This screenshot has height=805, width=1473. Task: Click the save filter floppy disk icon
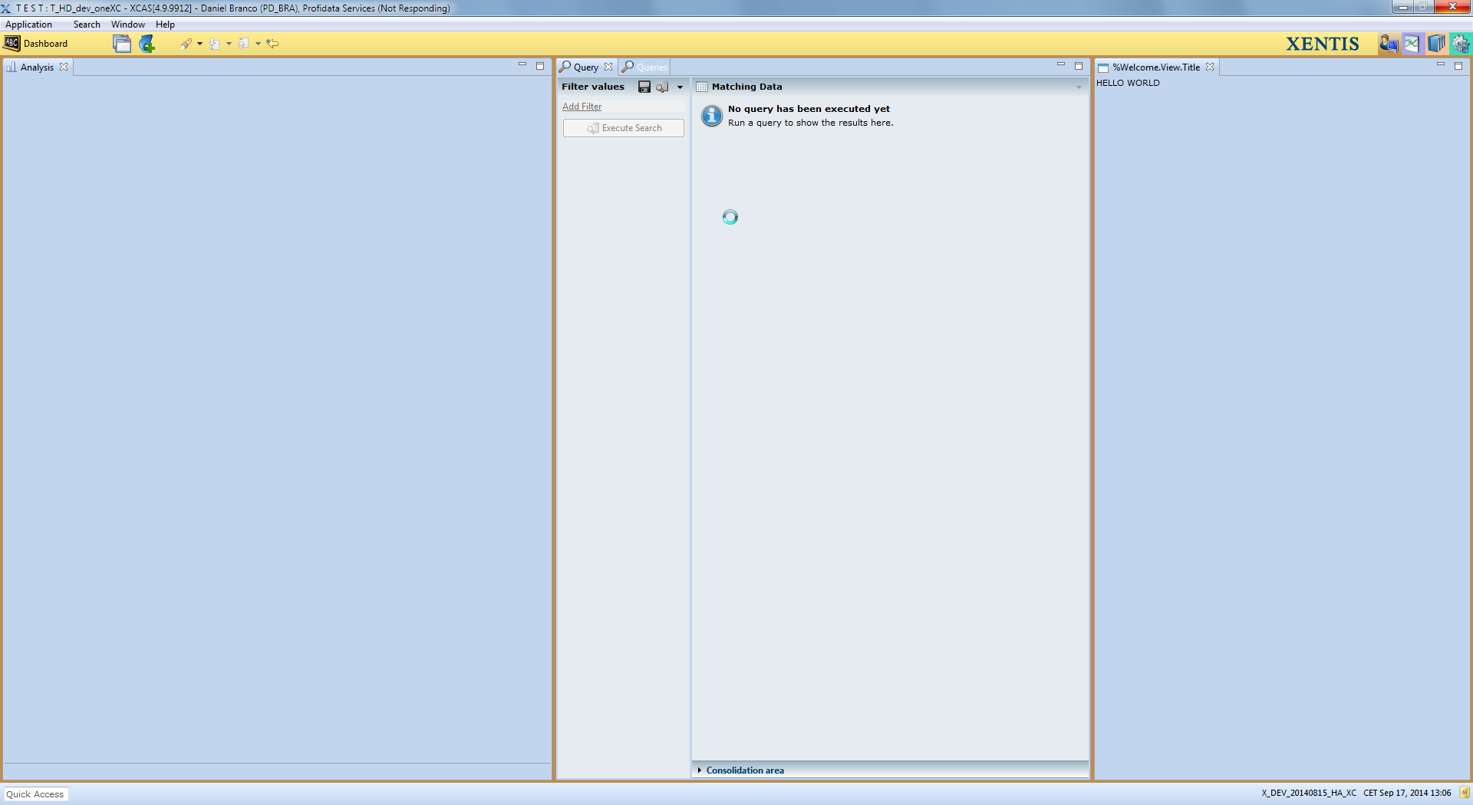tap(644, 87)
